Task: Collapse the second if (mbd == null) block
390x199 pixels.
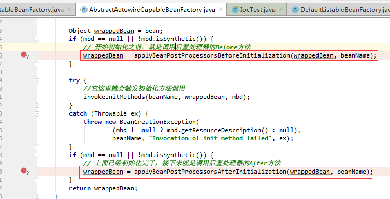Action: click(x=37, y=155)
